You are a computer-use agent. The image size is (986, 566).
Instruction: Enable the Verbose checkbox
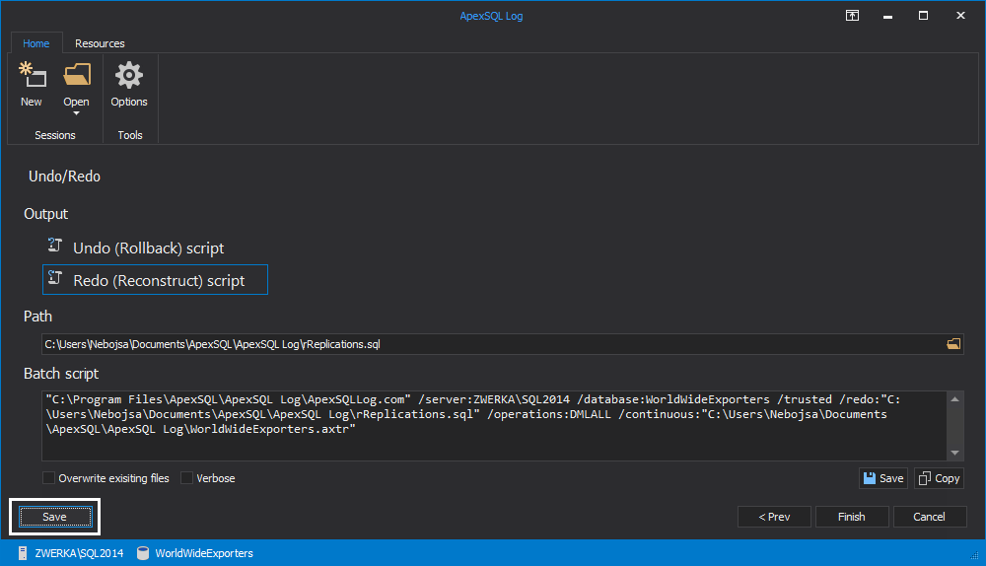(x=186, y=478)
